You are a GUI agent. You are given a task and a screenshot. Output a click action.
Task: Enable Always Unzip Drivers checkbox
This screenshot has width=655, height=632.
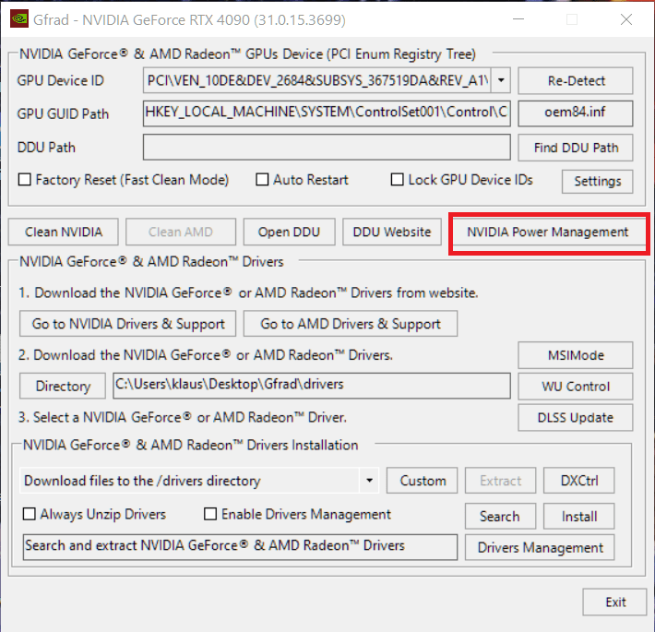tap(29, 514)
